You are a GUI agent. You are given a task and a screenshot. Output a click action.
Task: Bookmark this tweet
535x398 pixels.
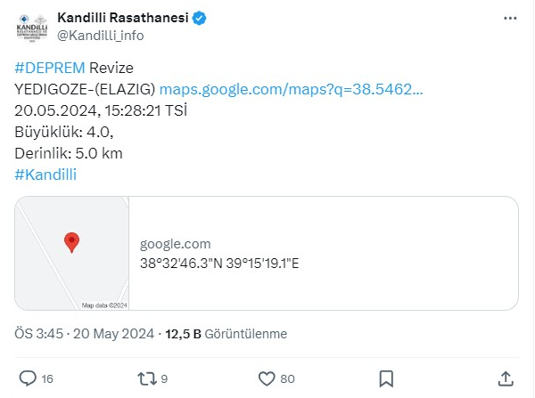click(386, 378)
